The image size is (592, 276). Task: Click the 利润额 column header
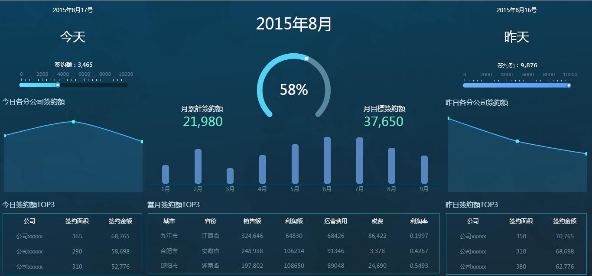294,221
